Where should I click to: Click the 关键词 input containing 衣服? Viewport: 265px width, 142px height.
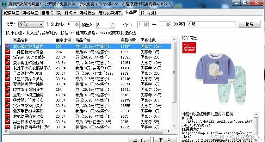[211, 25]
